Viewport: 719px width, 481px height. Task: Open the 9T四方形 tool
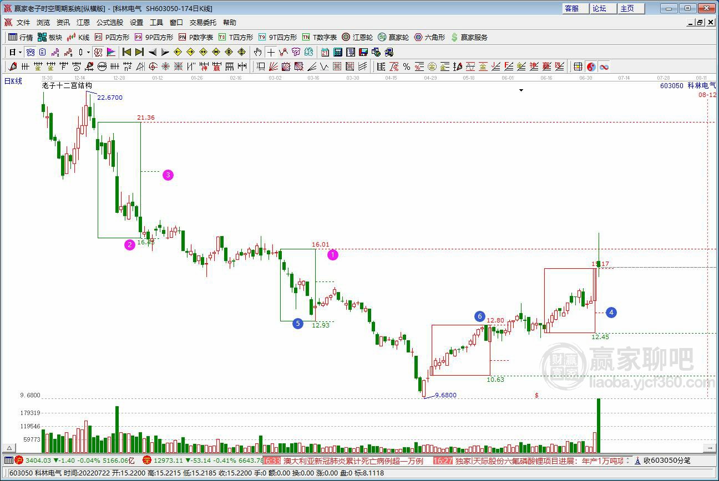277,37
